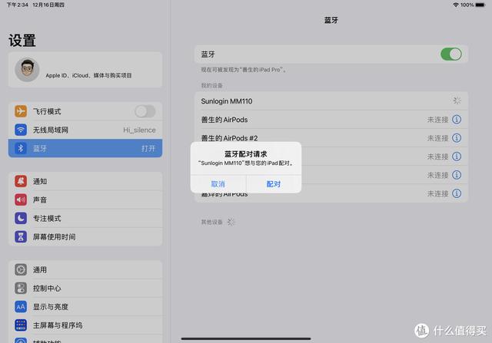
Task: Select 善生的 AirPods device row
Action: (x=331, y=120)
